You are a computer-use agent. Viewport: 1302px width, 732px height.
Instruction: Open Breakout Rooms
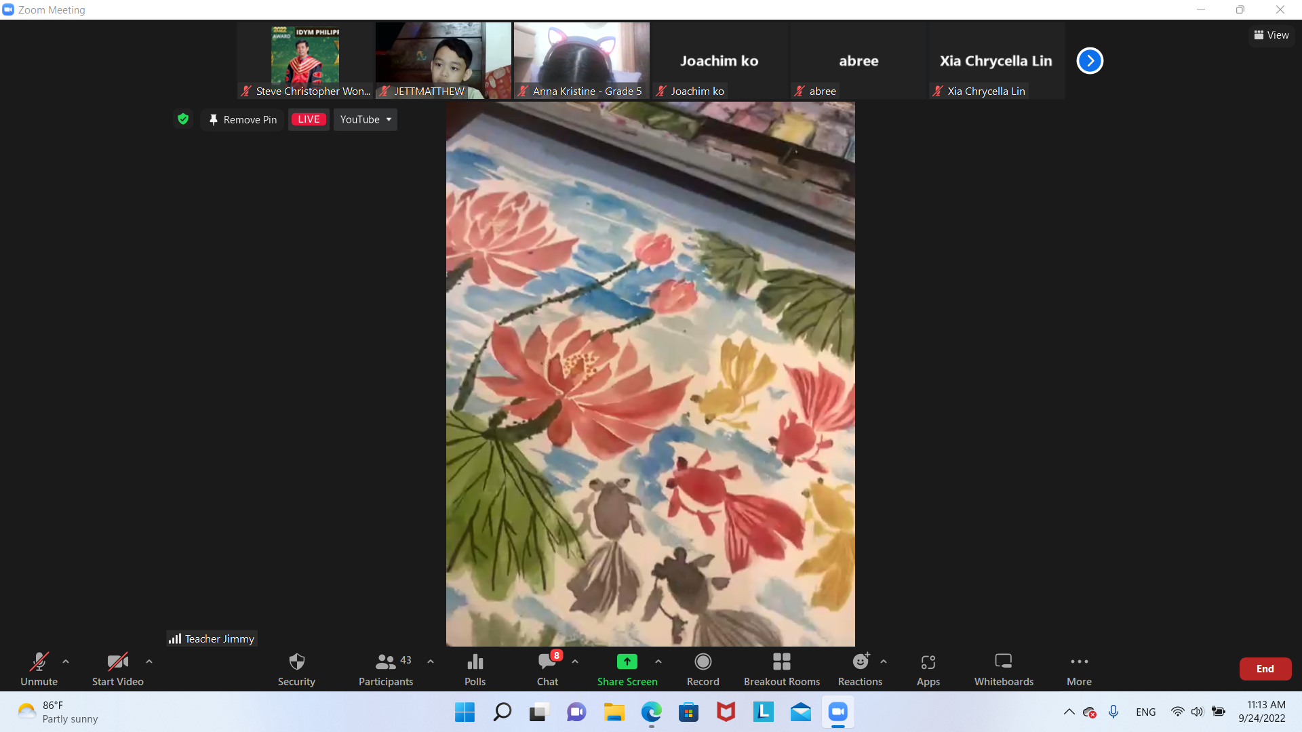(x=782, y=668)
